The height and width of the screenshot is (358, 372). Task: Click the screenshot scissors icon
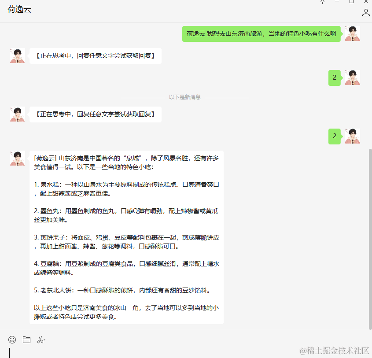point(41,340)
